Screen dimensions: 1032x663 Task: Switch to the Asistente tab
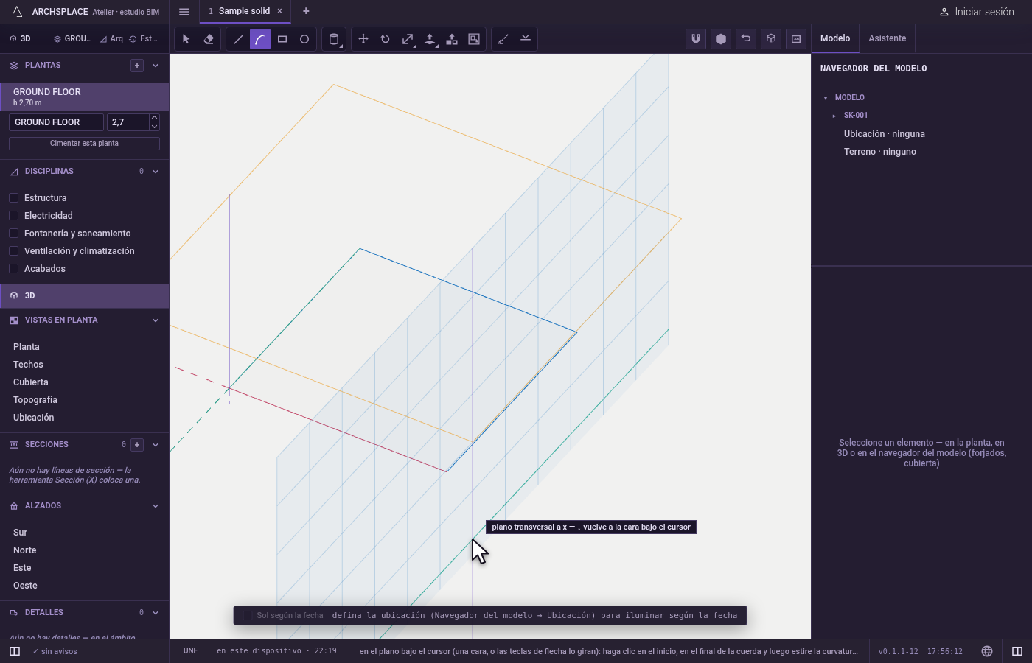click(887, 38)
